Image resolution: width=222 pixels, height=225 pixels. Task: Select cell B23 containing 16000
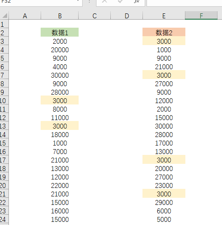(x=59, y=211)
